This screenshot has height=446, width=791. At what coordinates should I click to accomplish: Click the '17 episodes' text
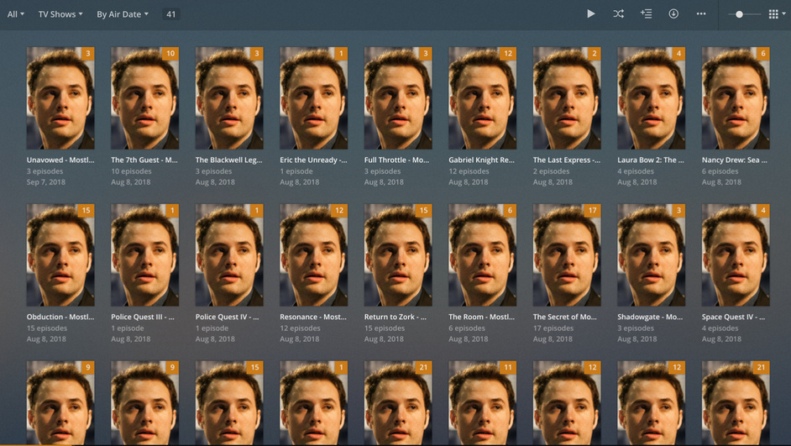click(553, 328)
